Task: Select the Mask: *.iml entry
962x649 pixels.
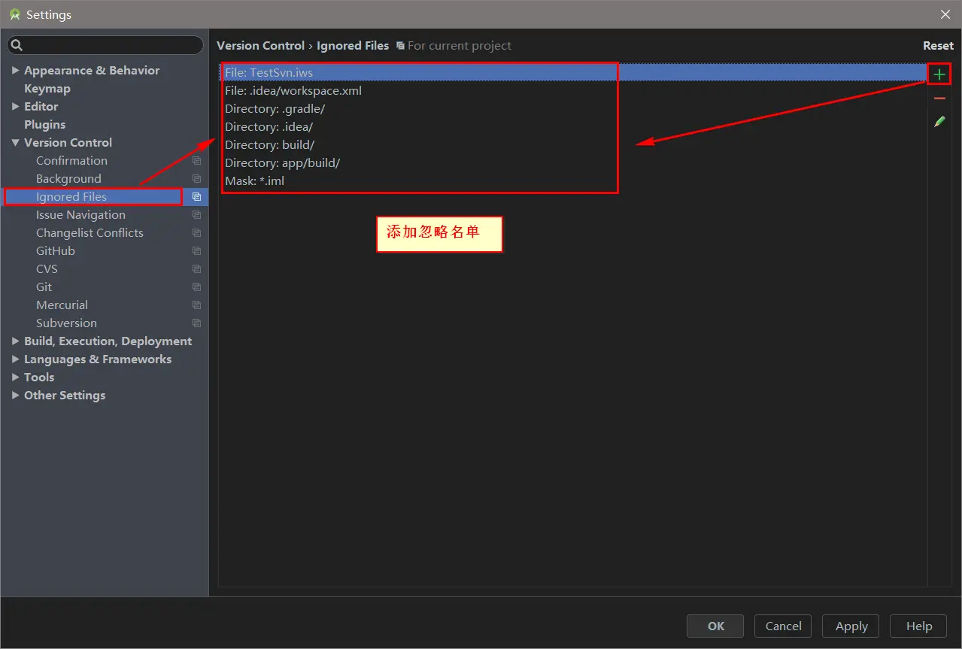Action: (573, 181)
